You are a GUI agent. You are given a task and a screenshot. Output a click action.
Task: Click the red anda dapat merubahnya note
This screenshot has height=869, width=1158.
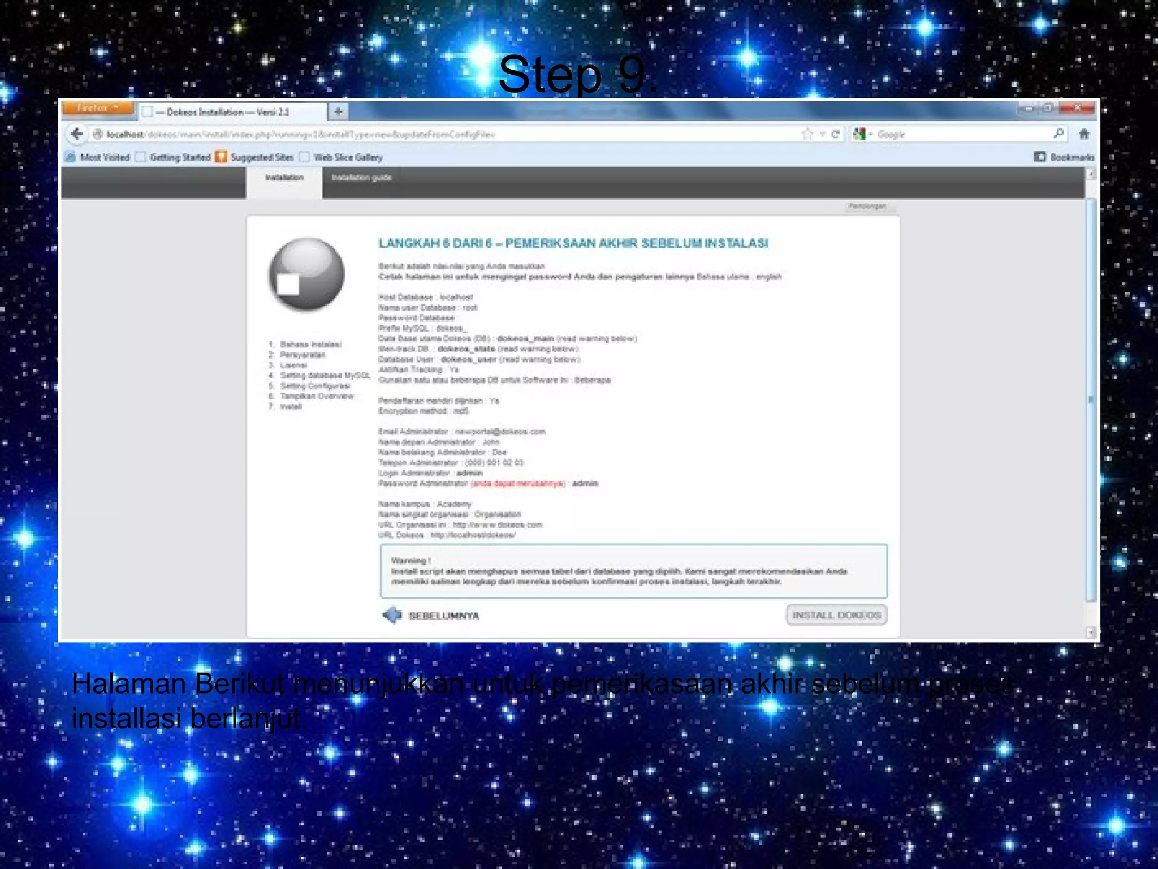point(517,484)
